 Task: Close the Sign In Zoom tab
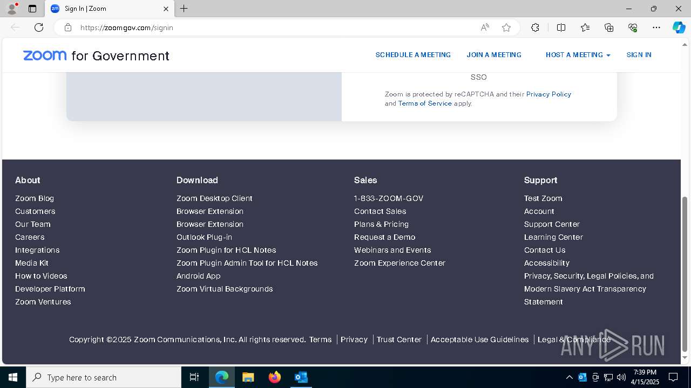(166, 9)
